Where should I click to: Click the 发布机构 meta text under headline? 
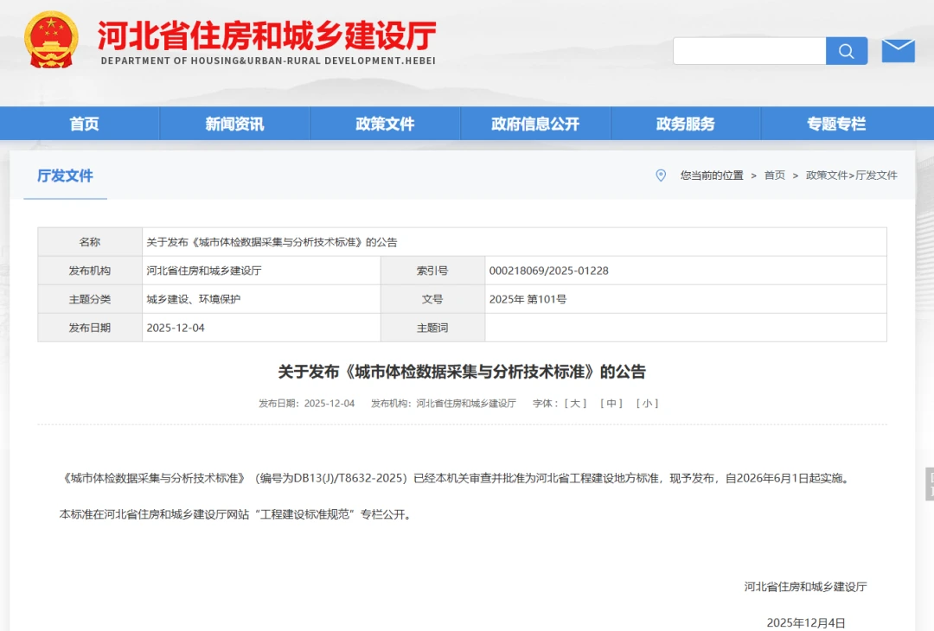tap(443, 403)
